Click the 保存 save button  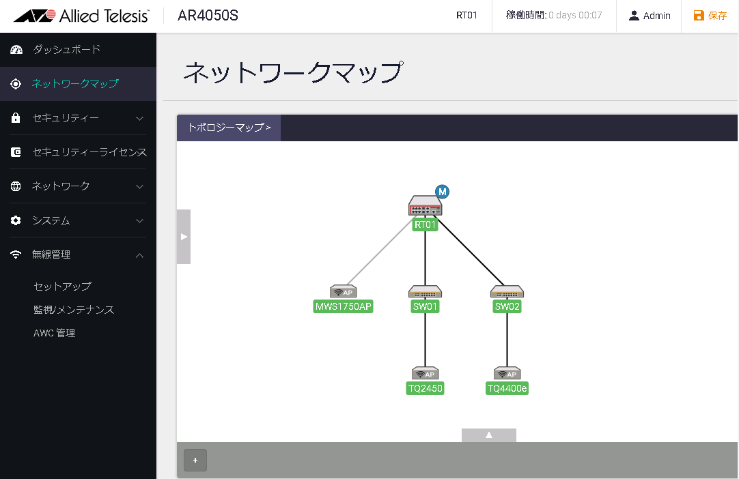tap(710, 16)
